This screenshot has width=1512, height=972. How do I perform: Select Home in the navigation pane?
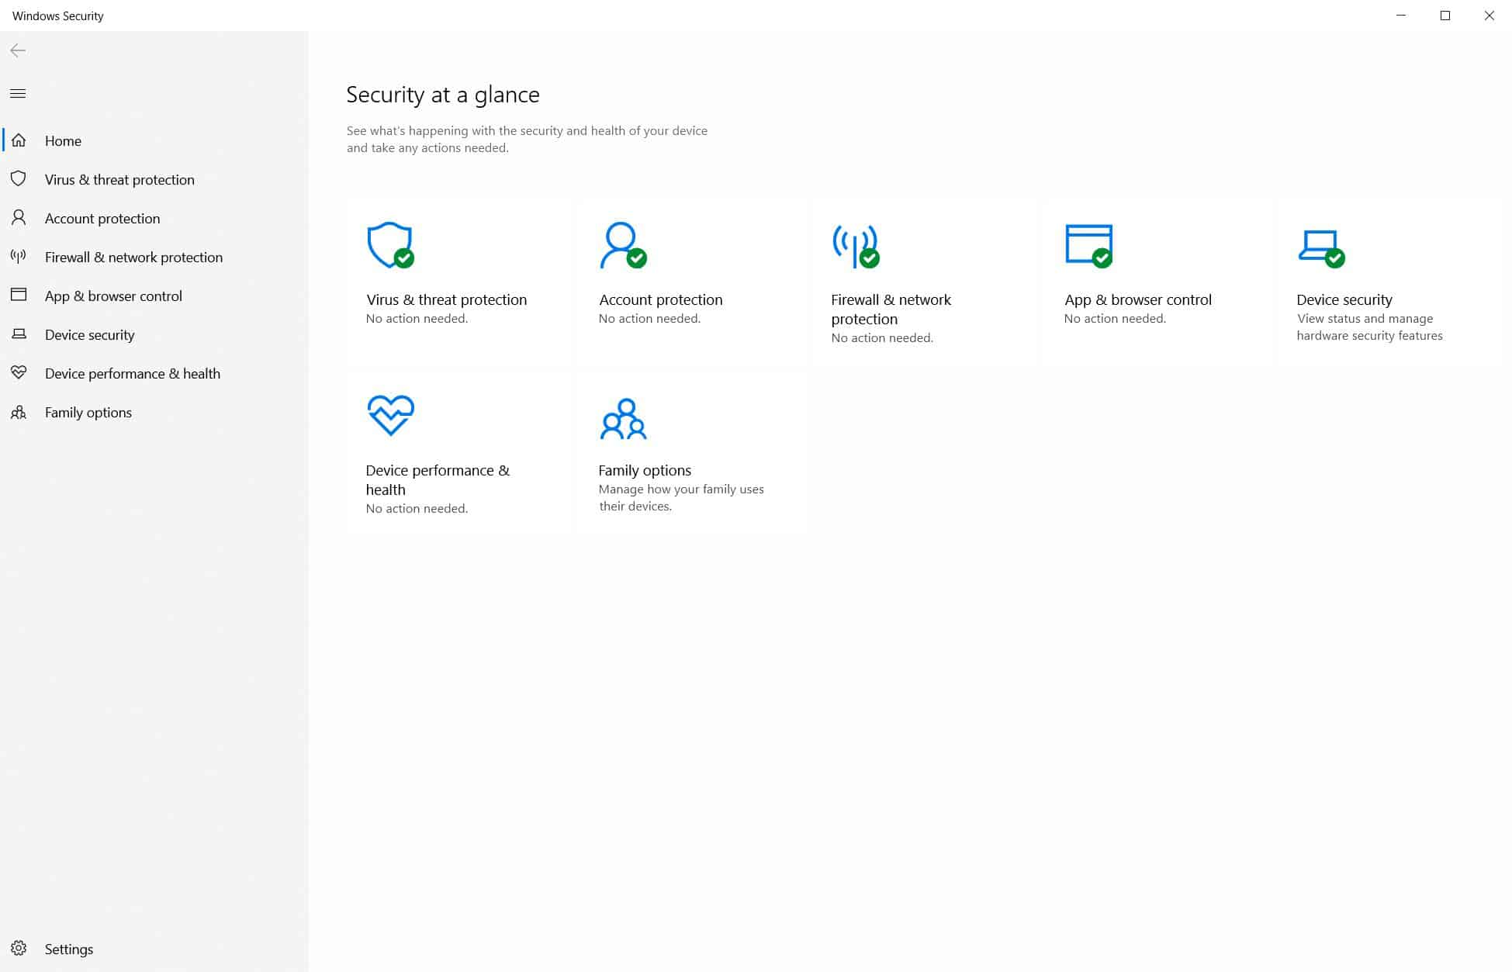(x=63, y=141)
